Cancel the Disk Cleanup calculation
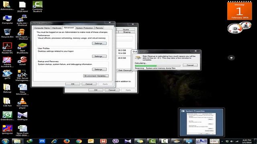 (x=190, y=65)
